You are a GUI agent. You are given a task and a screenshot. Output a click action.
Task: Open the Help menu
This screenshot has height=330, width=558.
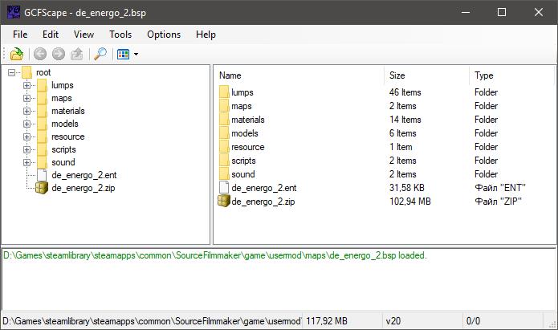(x=206, y=35)
